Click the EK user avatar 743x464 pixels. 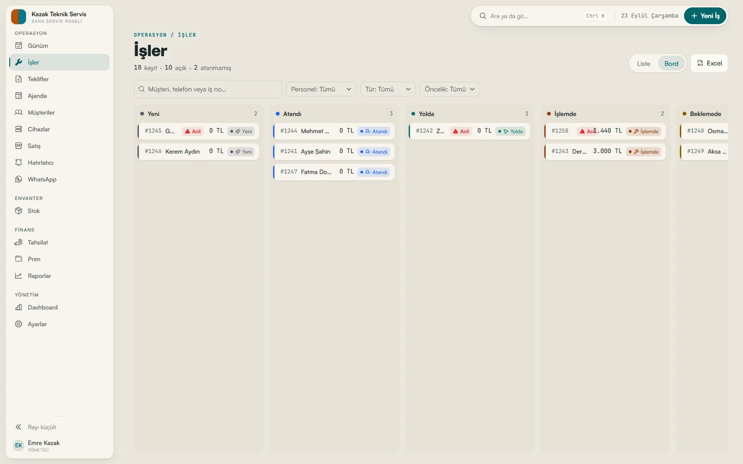coord(19,445)
